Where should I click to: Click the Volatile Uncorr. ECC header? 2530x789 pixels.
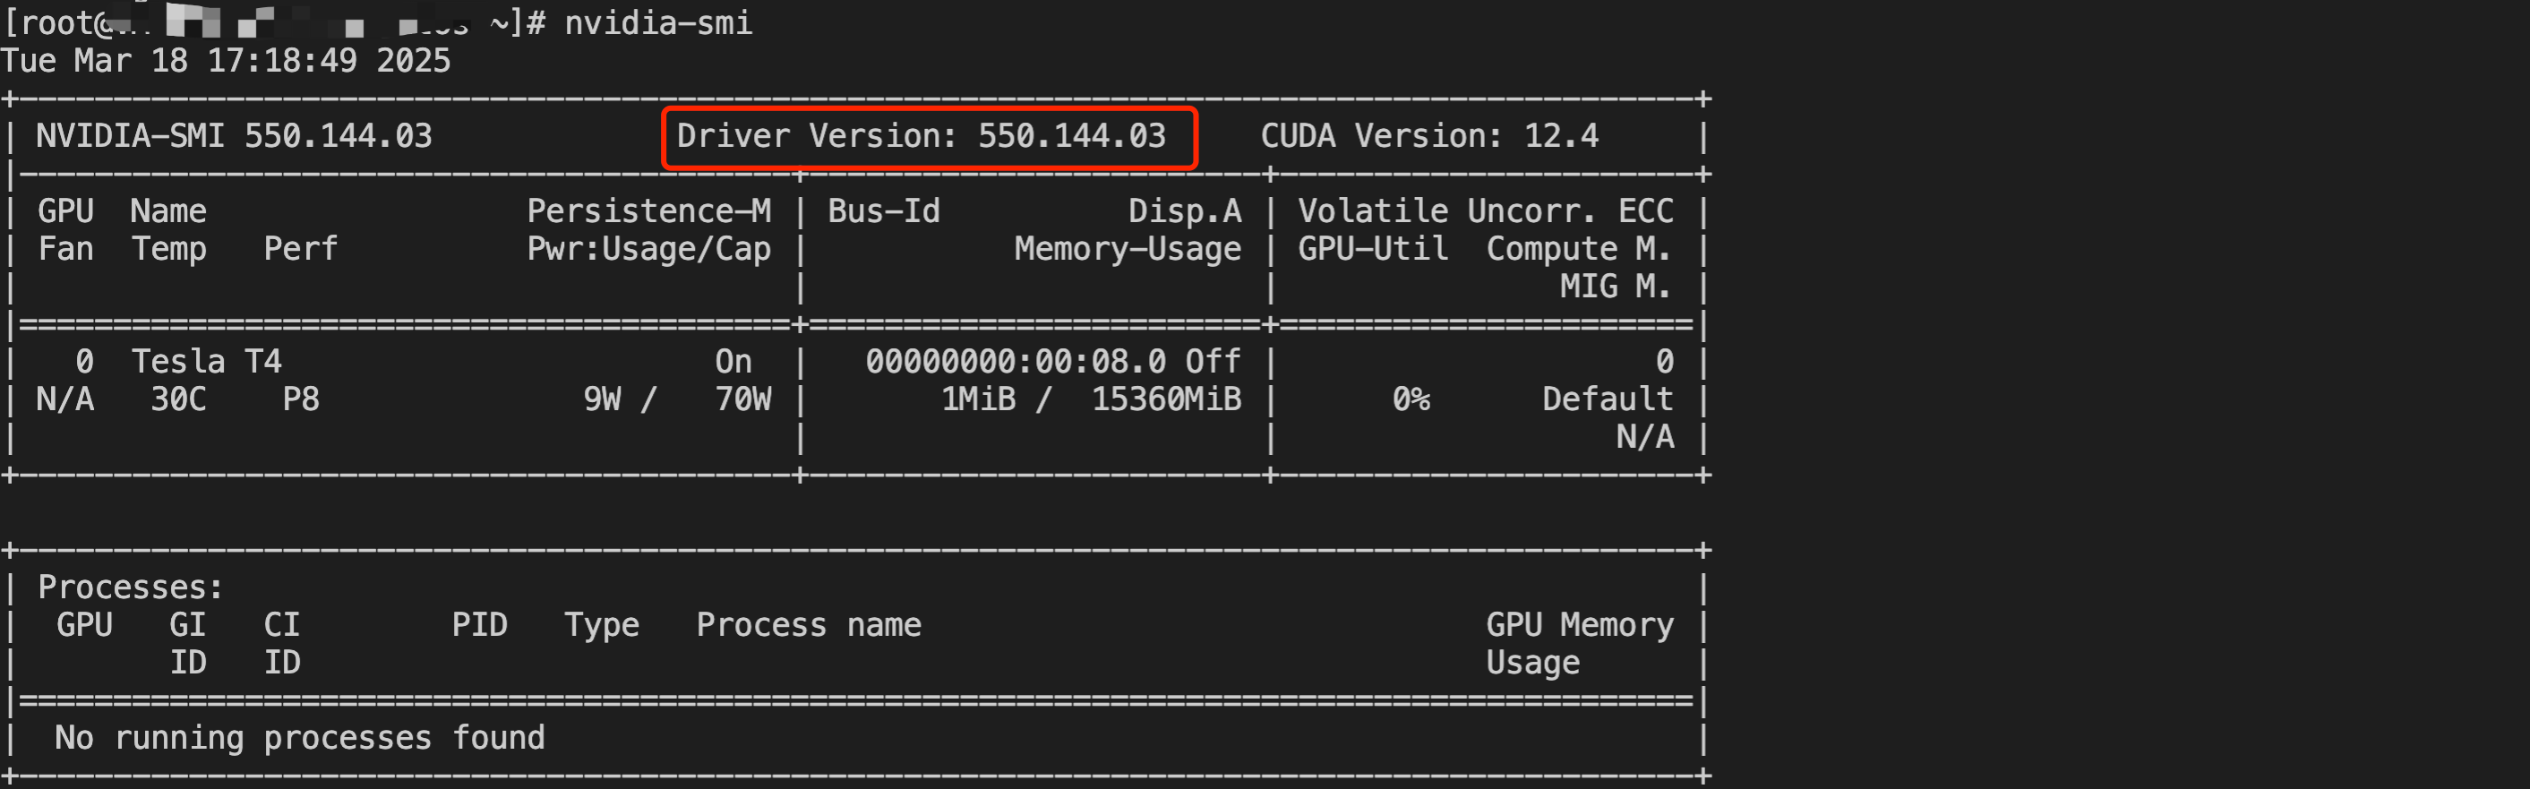click(1485, 211)
